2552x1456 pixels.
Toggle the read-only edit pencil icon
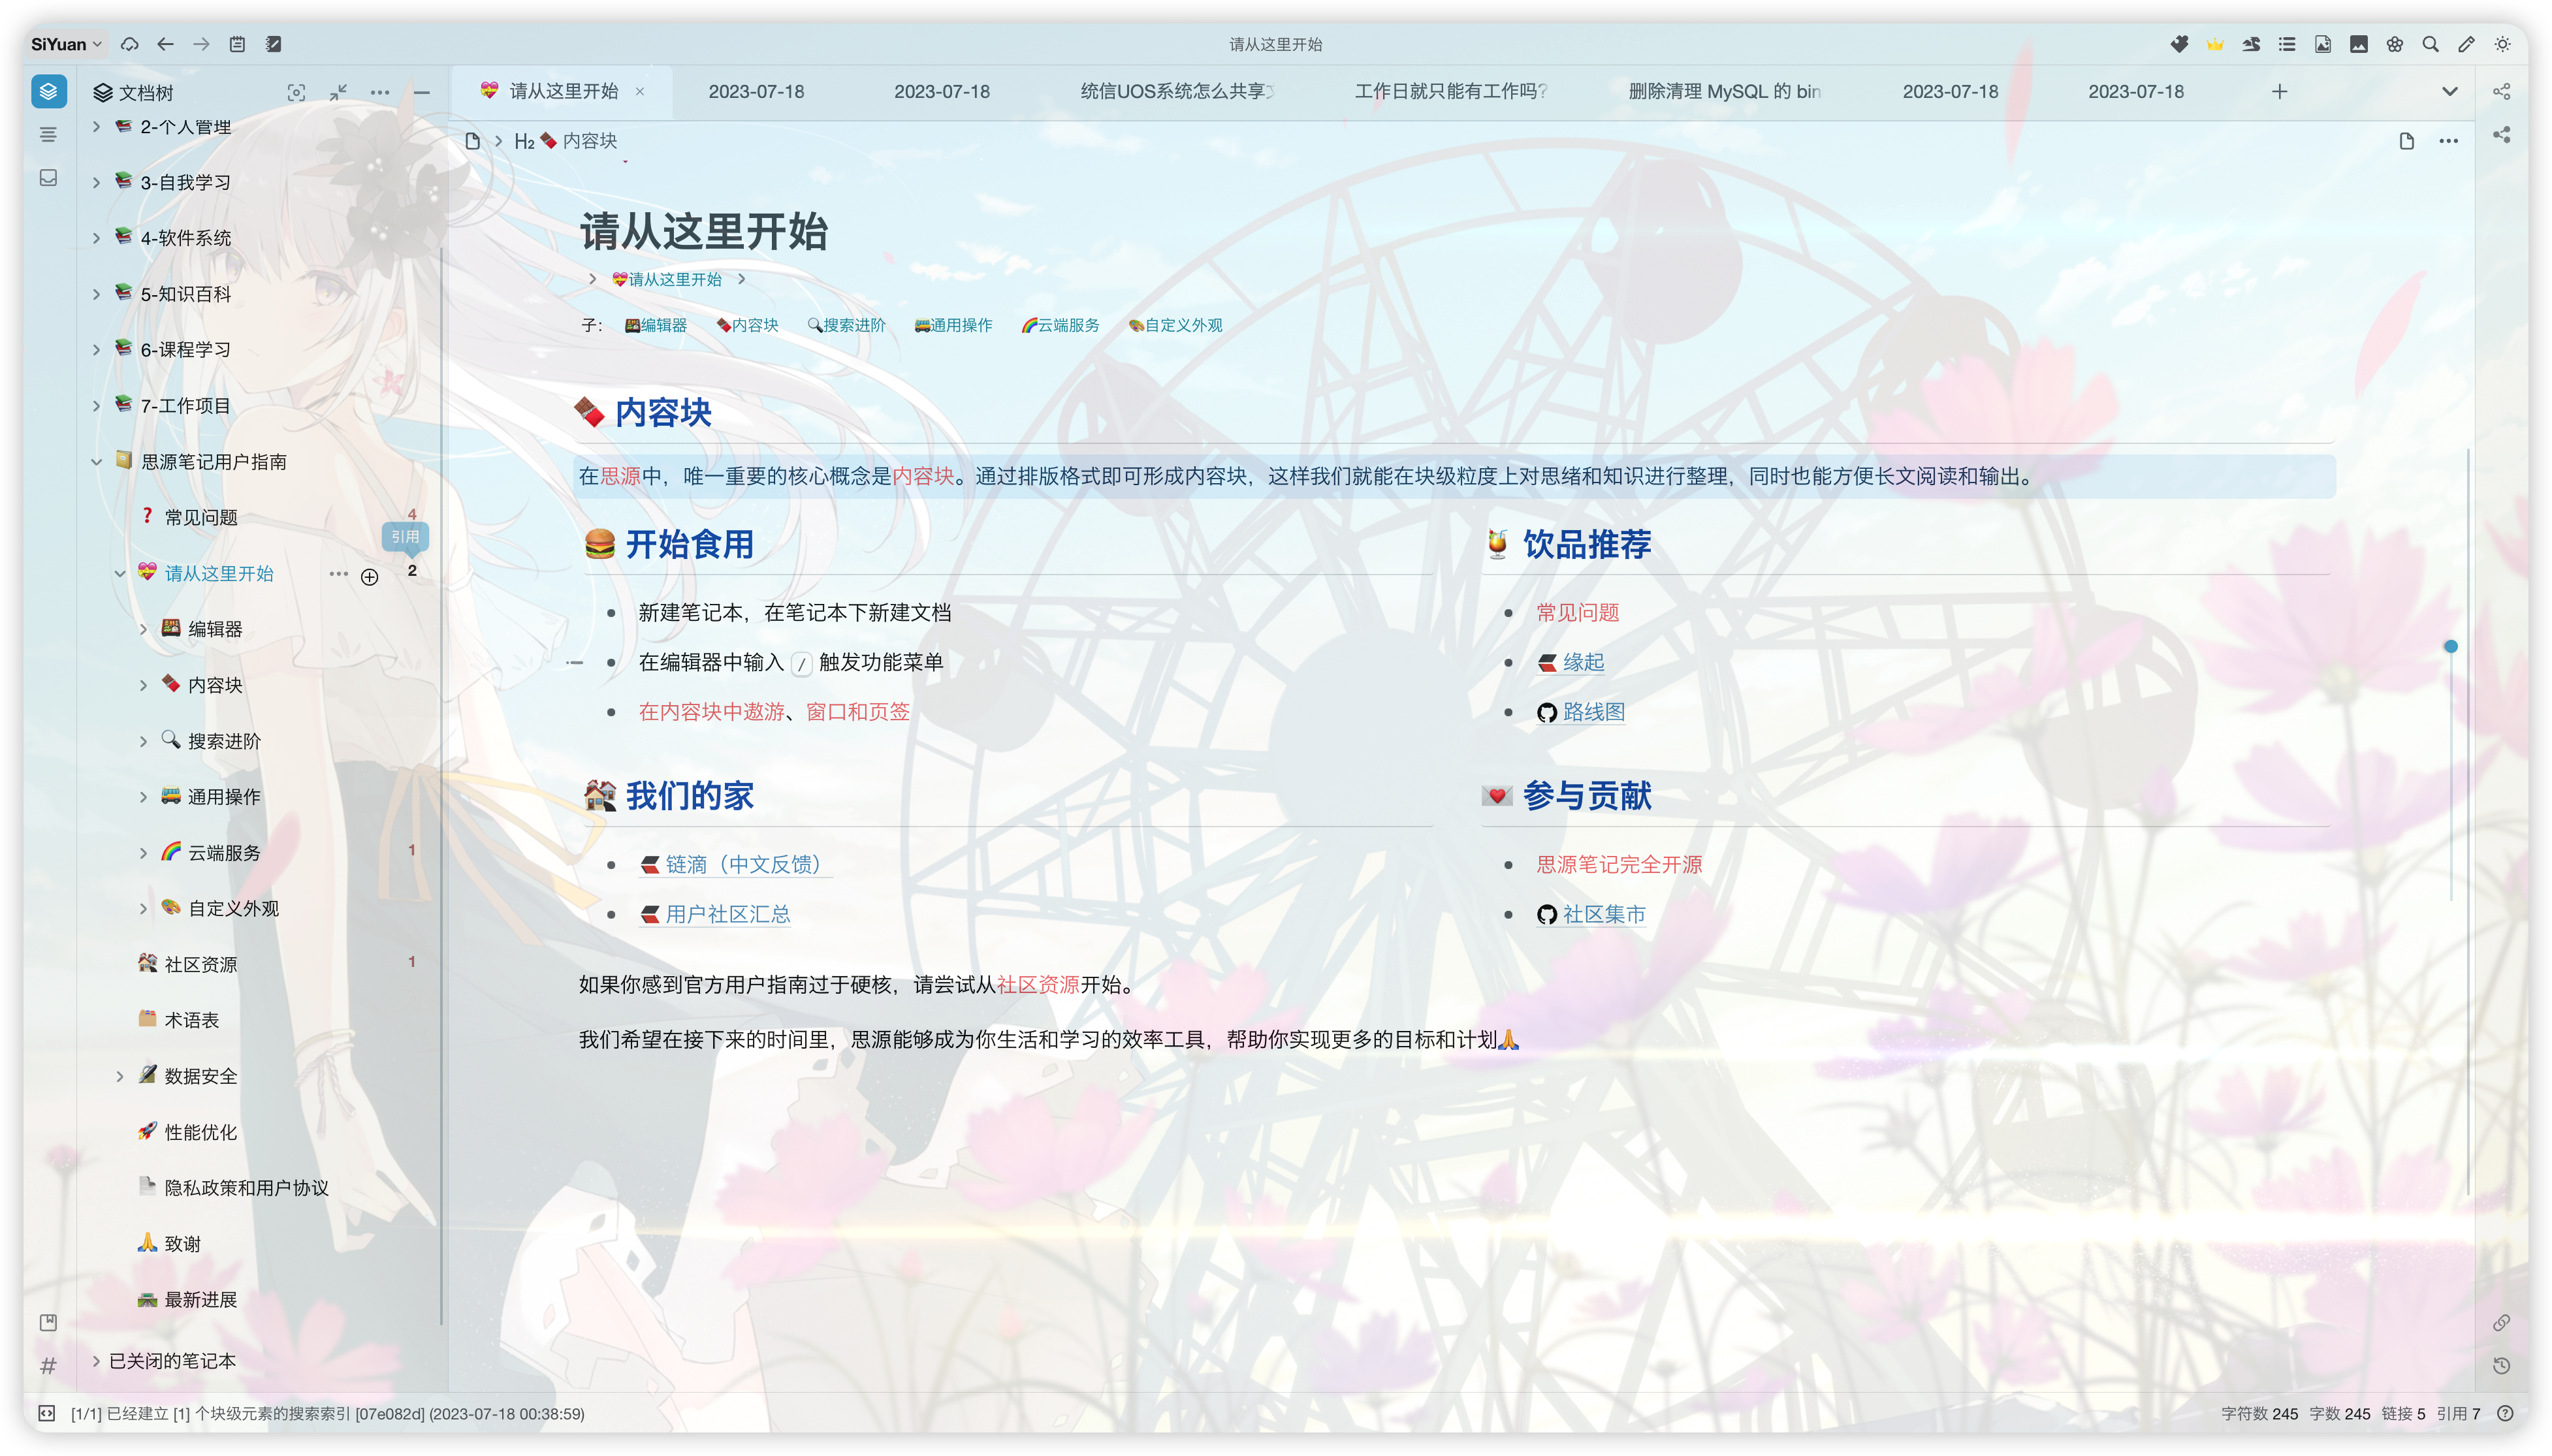tap(2466, 44)
